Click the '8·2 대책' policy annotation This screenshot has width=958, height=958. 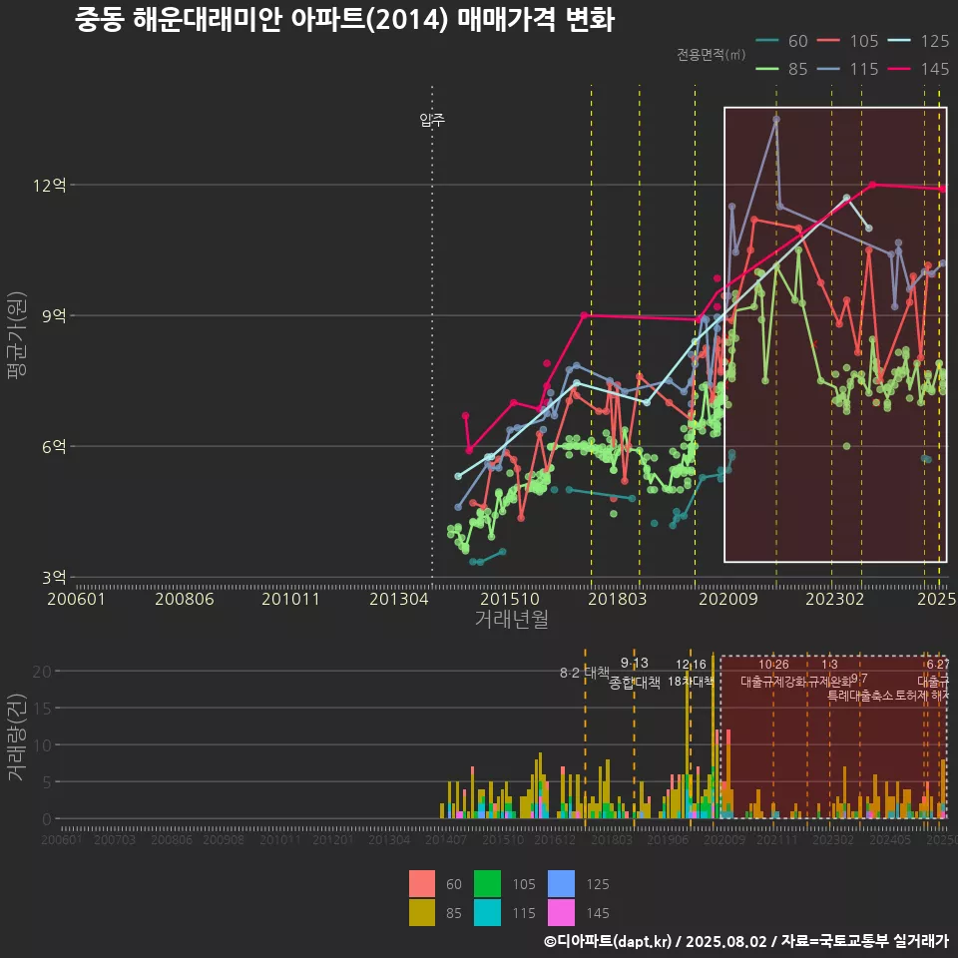coord(585,673)
